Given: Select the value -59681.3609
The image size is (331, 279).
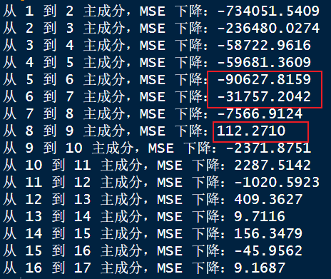Looking at the screenshot, I should coord(264,62).
